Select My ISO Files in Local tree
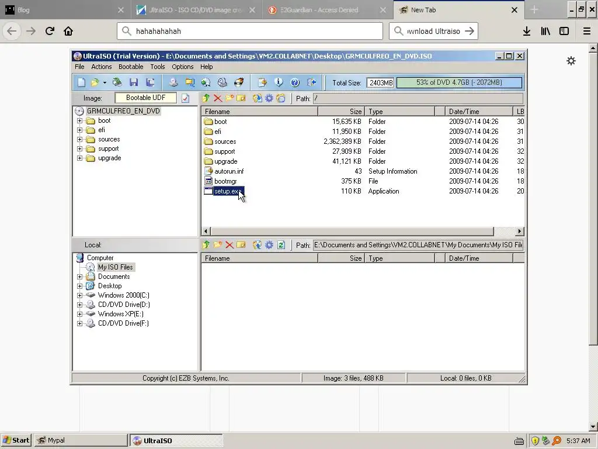Image resolution: width=598 pixels, height=449 pixels. 115,267
